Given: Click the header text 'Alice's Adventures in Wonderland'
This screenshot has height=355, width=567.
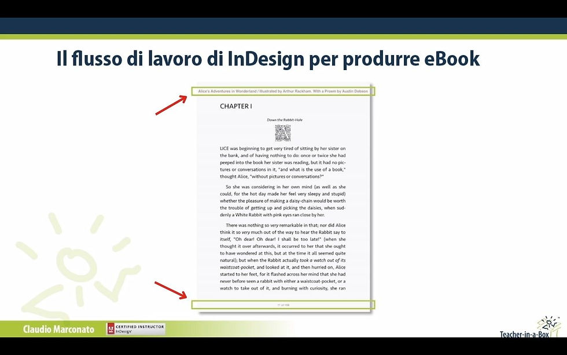Looking at the screenshot, I should click(227, 91).
